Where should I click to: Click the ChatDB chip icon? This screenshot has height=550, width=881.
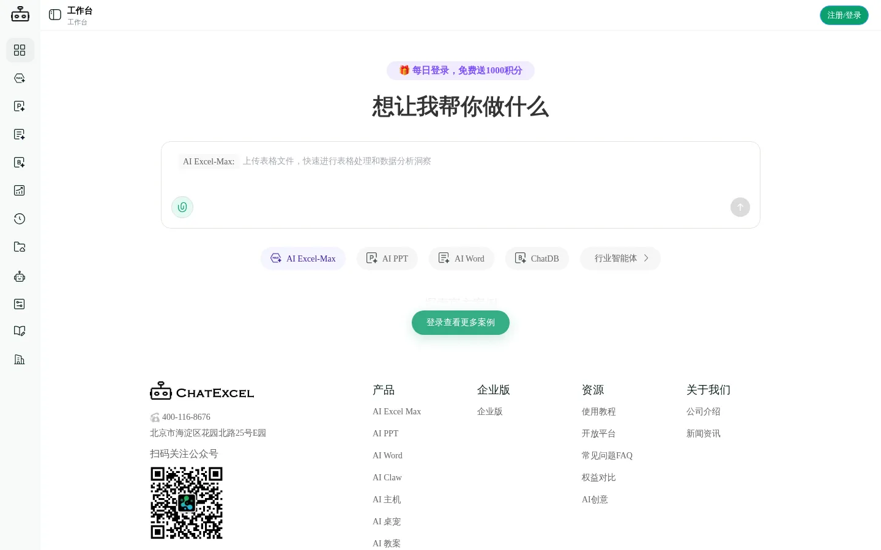coord(520,258)
